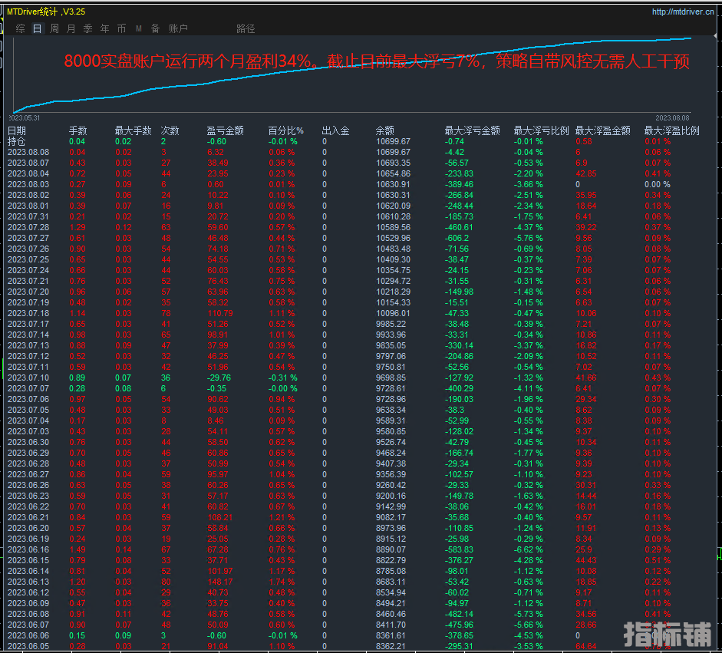This screenshot has height=653, width=722.
Task: Click the 次数 column header
Action: pyautogui.click(x=170, y=130)
